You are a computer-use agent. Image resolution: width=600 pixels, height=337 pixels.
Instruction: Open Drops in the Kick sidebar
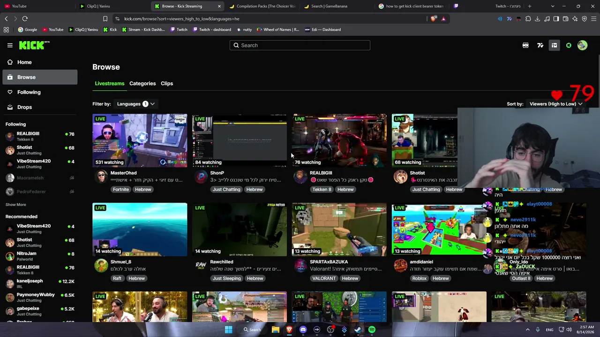pyautogui.click(x=40, y=107)
